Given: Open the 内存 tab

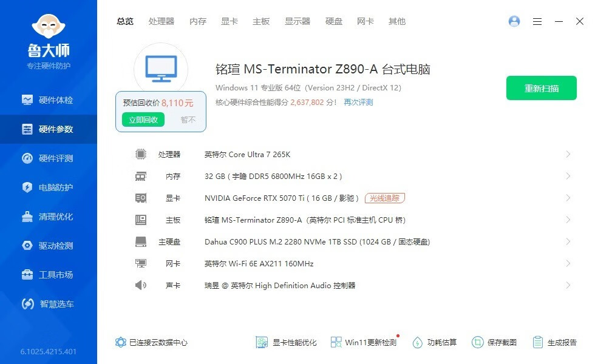Looking at the screenshot, I should click(x=198, y=21).
